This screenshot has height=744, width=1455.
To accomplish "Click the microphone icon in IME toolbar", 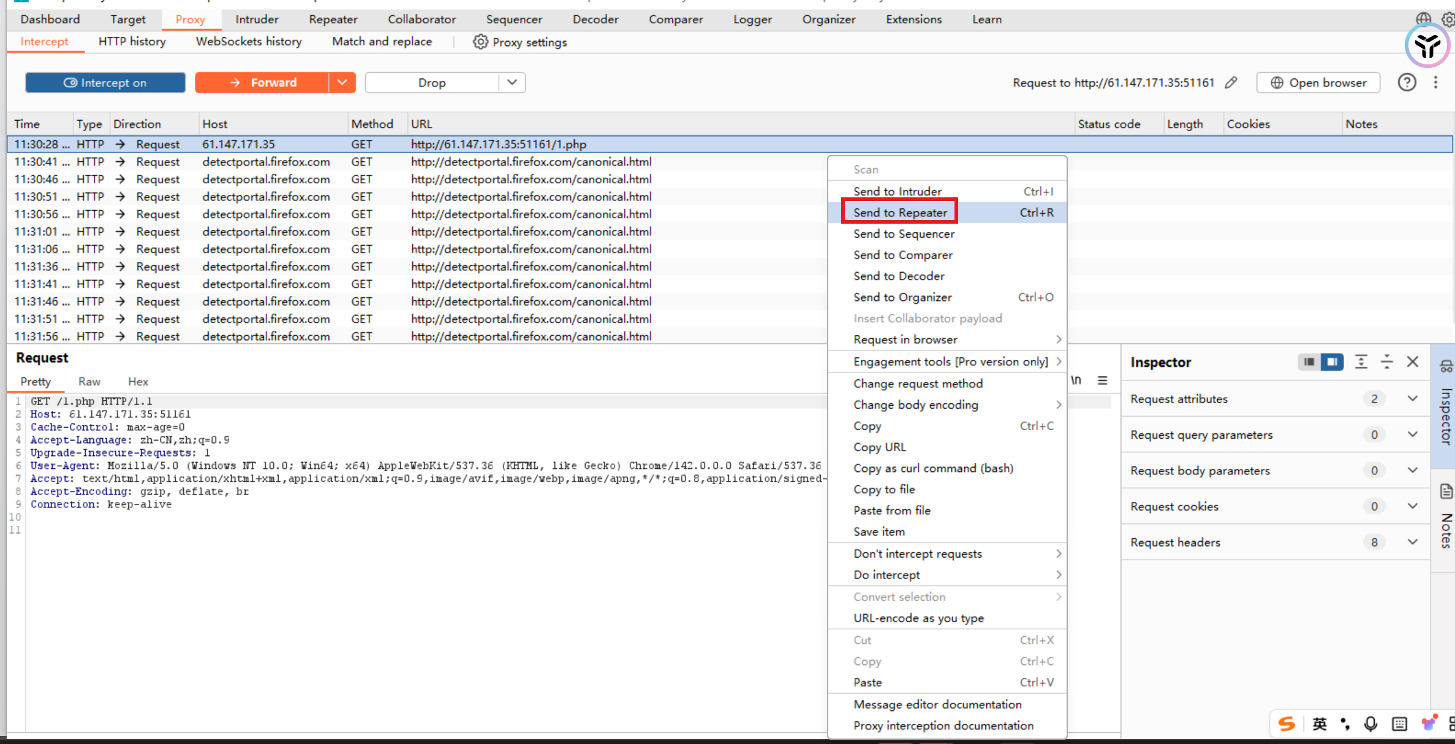I will (x=1370, y=724).
